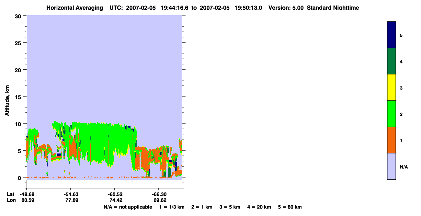
Task: Click colorbar label '5'
Action: point(401,35)
